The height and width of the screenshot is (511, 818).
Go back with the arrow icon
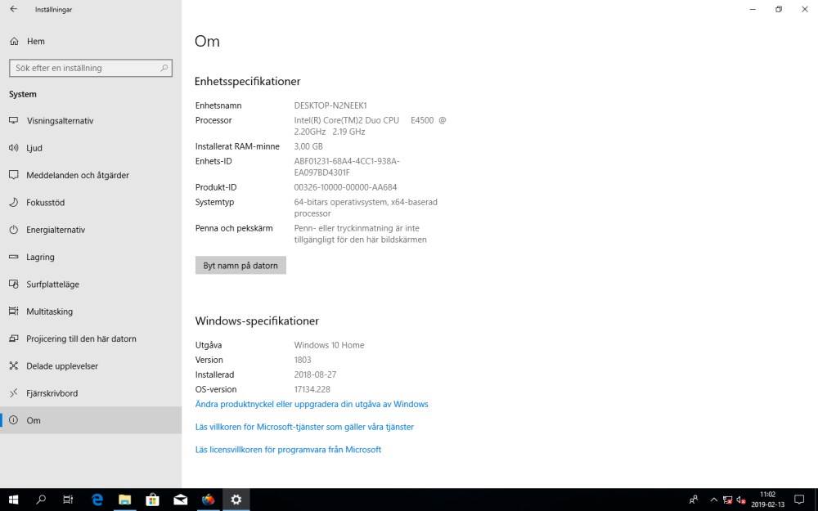pyautogui.click(x=14, y=9)
